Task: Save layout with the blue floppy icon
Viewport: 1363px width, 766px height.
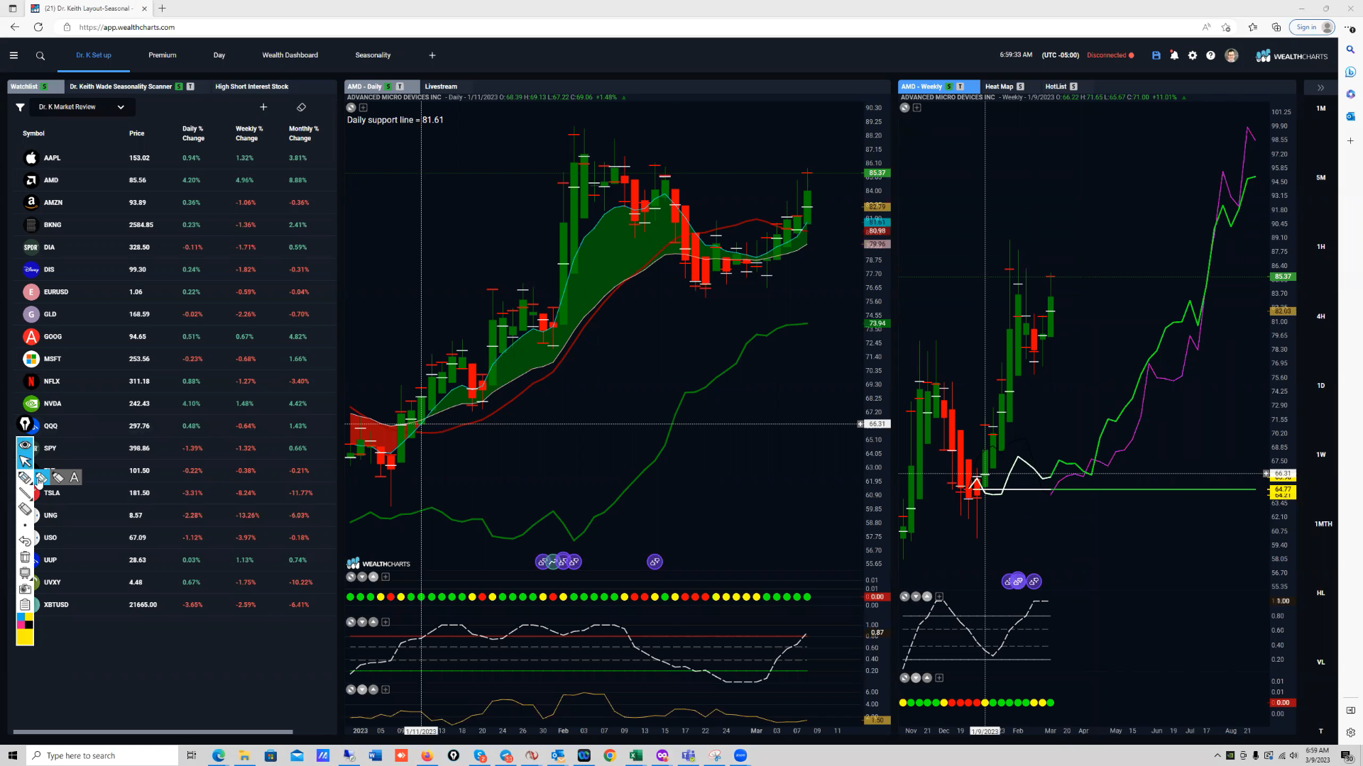Action: pos(1156,55)
